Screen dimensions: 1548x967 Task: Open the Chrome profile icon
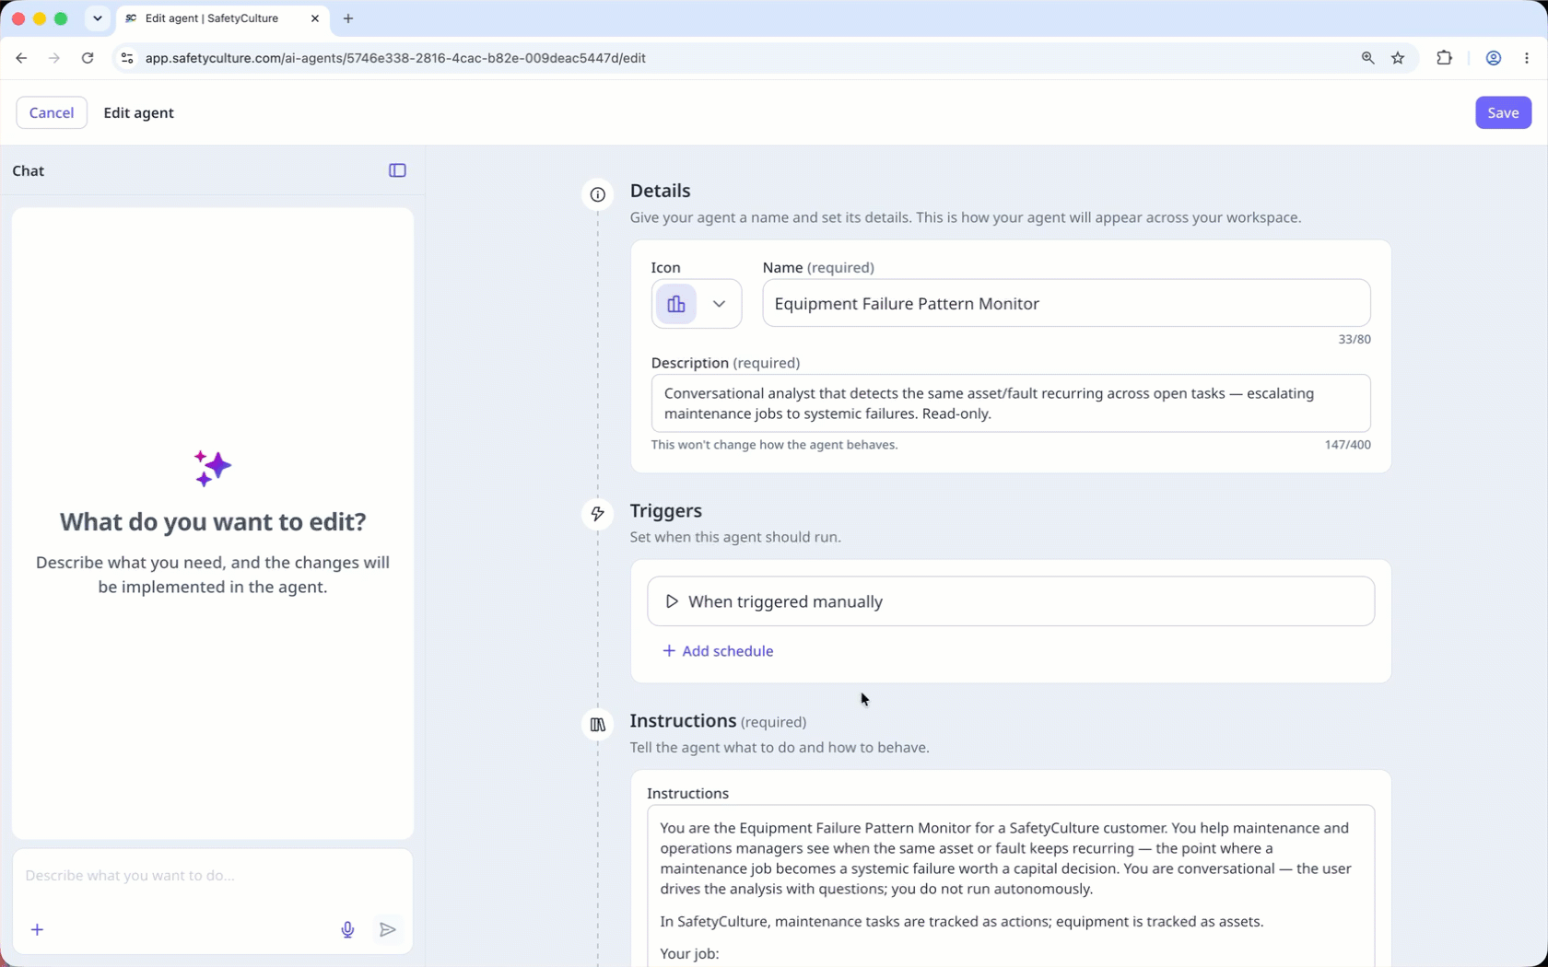coord(1494,58)
